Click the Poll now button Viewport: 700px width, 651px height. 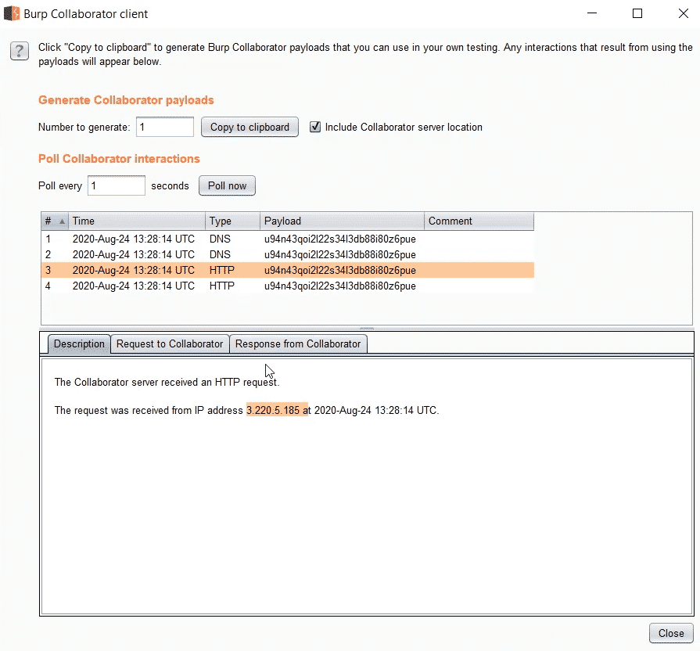coord(227,185)
